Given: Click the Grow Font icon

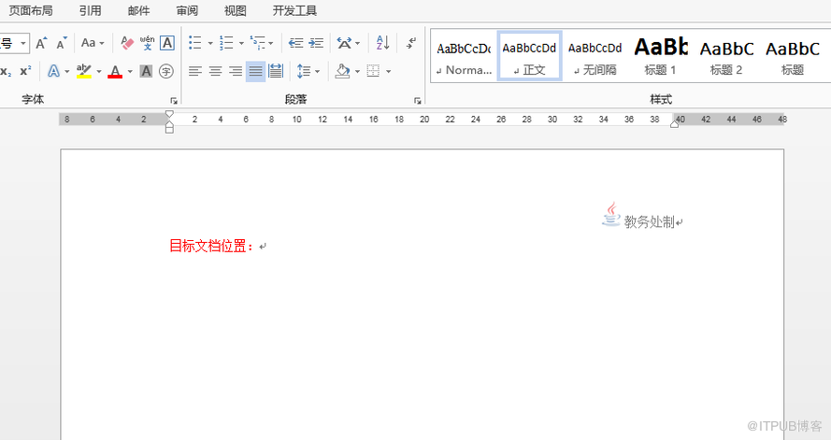Looking at the screenshot, I should coord(41,43).
